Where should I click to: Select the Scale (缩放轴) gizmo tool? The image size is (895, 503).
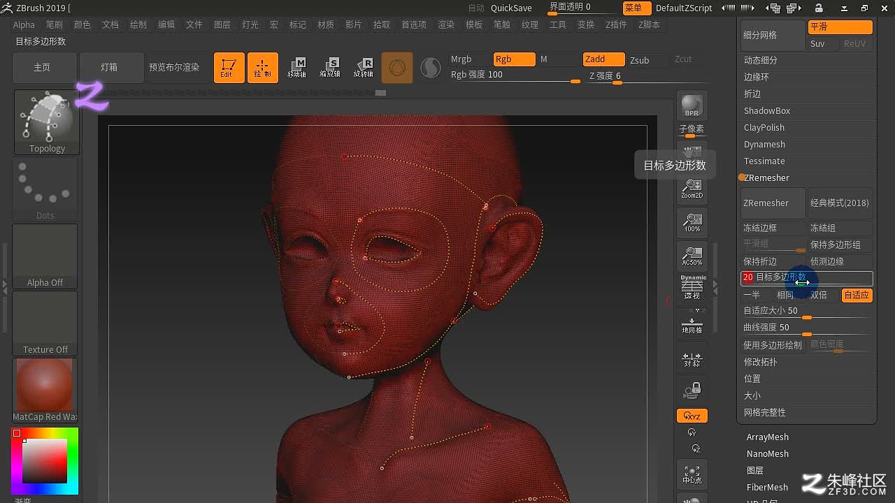coord(330,68)
